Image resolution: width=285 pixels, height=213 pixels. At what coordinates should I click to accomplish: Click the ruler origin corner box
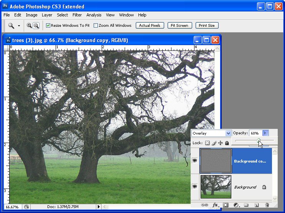click(7, 48)
